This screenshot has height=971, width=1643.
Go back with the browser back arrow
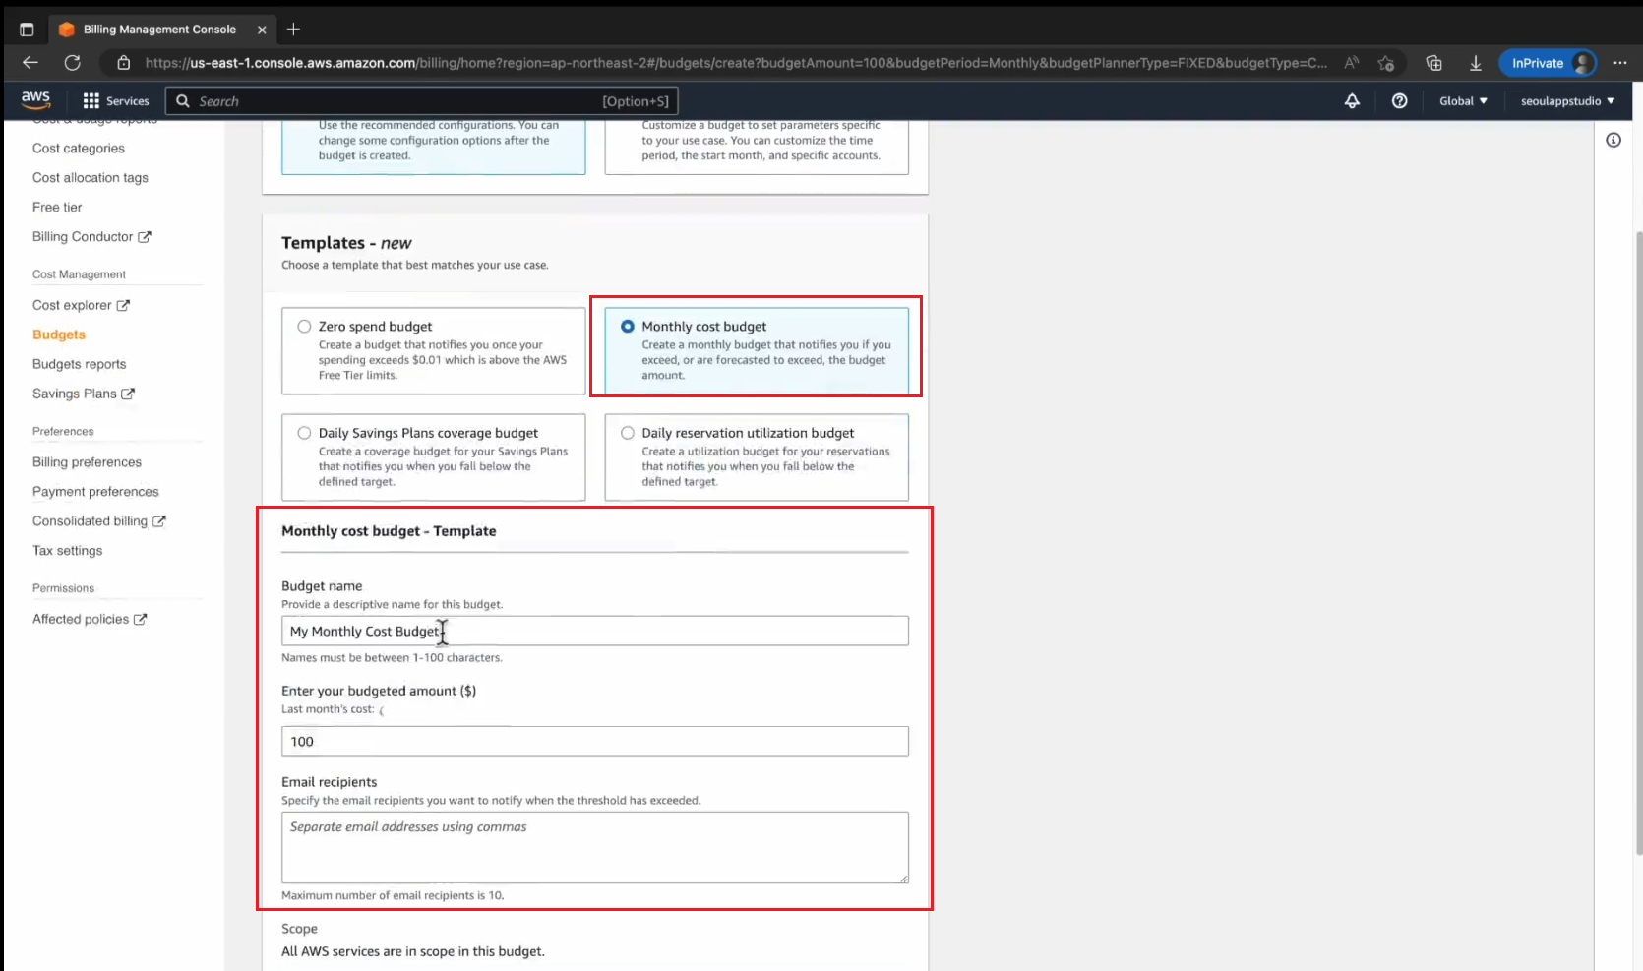[x=30, y=63]
